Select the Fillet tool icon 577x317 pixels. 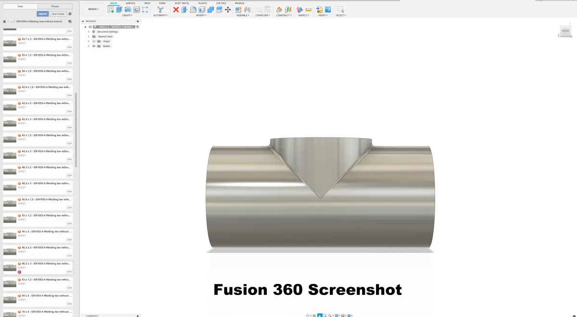[x=193, y=10]
